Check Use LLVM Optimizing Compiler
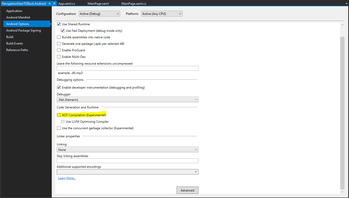Screen dimensions: 349x198 pos(63,122)
